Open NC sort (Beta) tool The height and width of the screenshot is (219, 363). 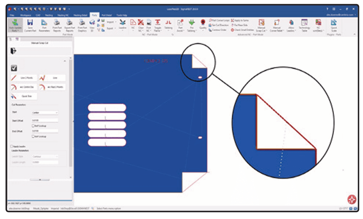318,25
